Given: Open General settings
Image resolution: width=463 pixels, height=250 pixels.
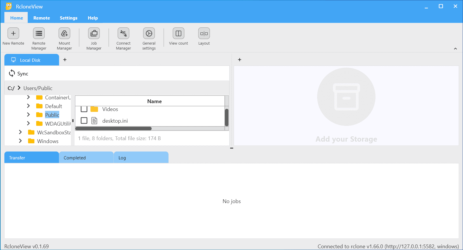Looking at the screenshot, I should (x=149, y=39).
